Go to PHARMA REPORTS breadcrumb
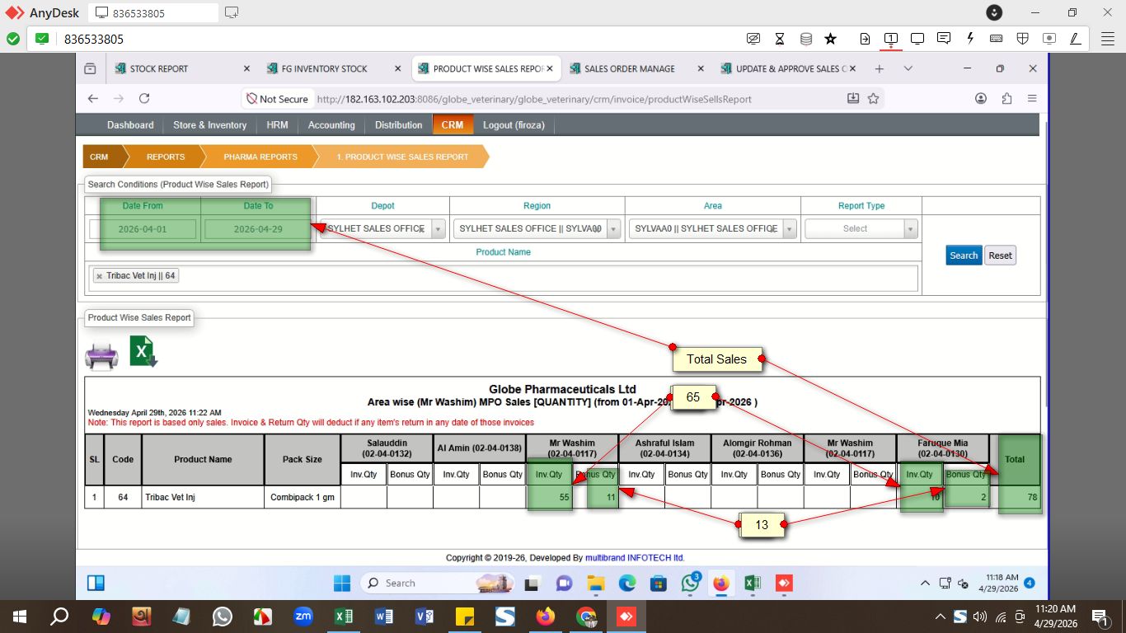1126x633 pixels. [x=260, y=157]
